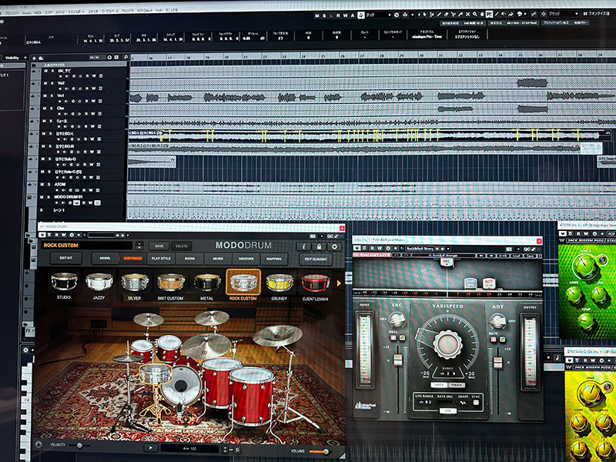The width and height of the screenshot is (616, 462).
Task: Enable Write automation on ATOM track
Action: (x=91, y=190)
